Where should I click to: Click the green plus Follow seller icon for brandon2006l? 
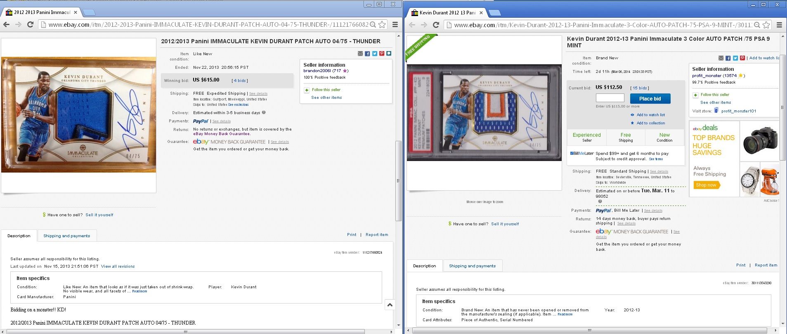(307, 90)
